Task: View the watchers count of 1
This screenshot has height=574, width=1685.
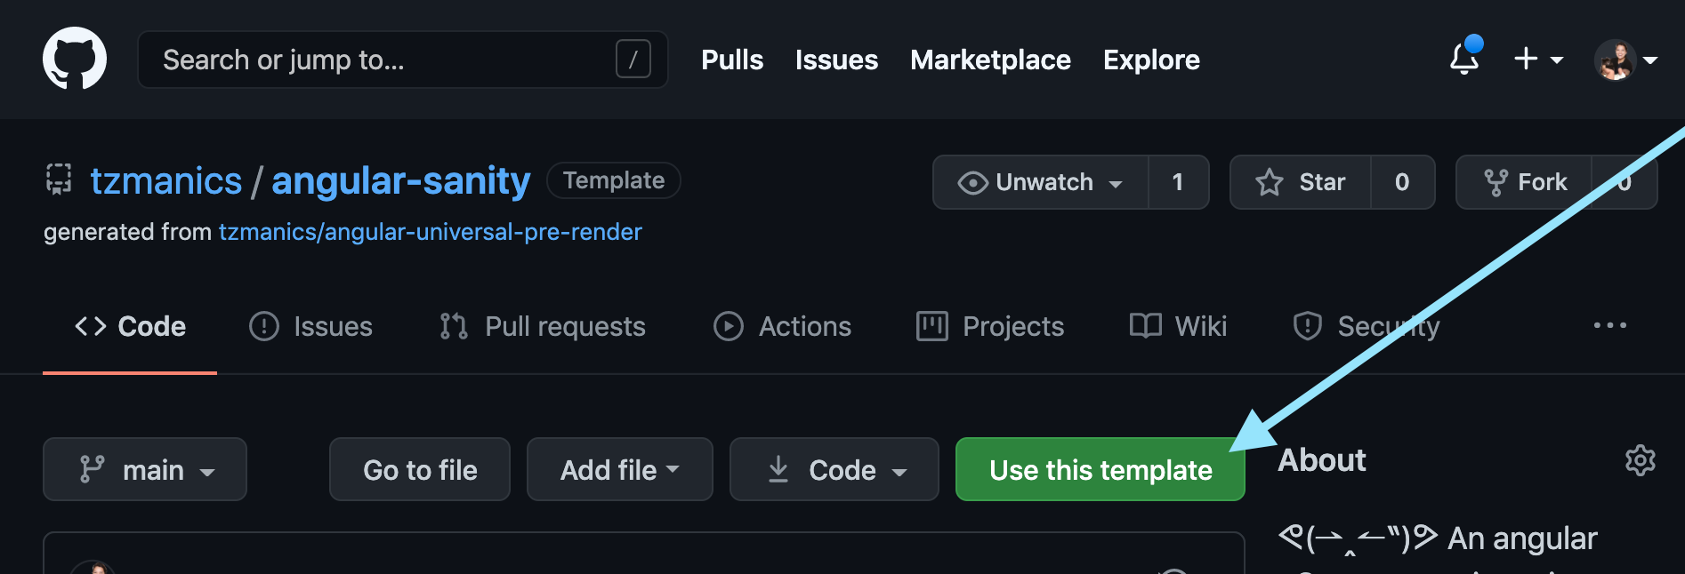Action: click(x=1178, y=182)
